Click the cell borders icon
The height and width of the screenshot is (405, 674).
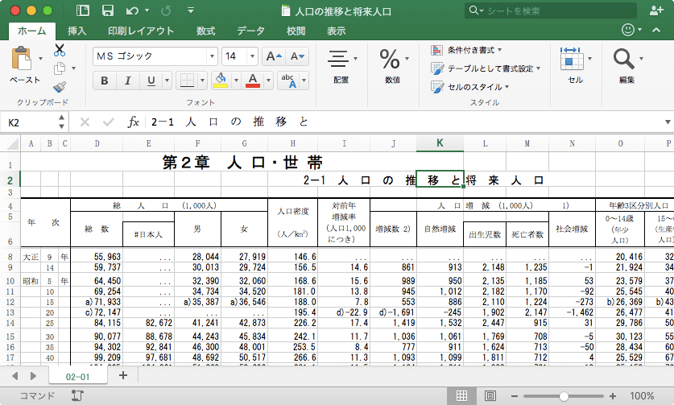tap(187, 81)
